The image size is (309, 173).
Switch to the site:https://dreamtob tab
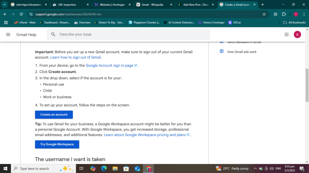[x=29, y=5]
